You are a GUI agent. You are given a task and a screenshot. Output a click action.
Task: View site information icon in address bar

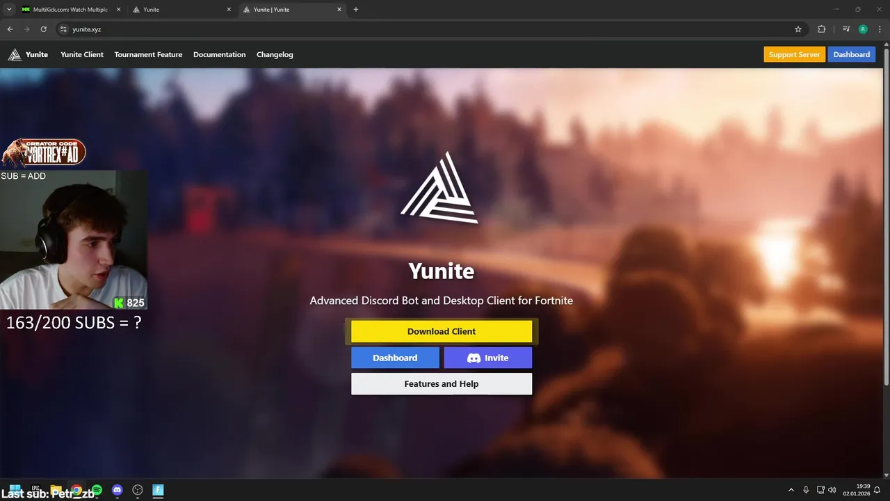point(63,29)
